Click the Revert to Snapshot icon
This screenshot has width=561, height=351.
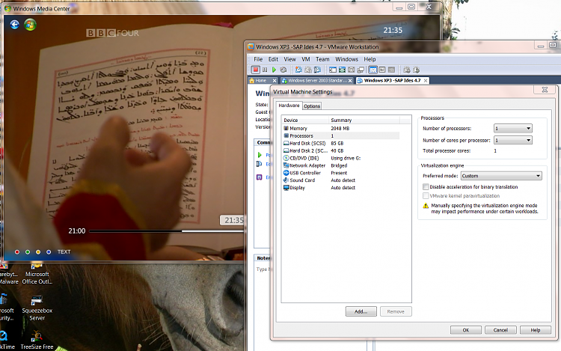(x=307, y=70)
